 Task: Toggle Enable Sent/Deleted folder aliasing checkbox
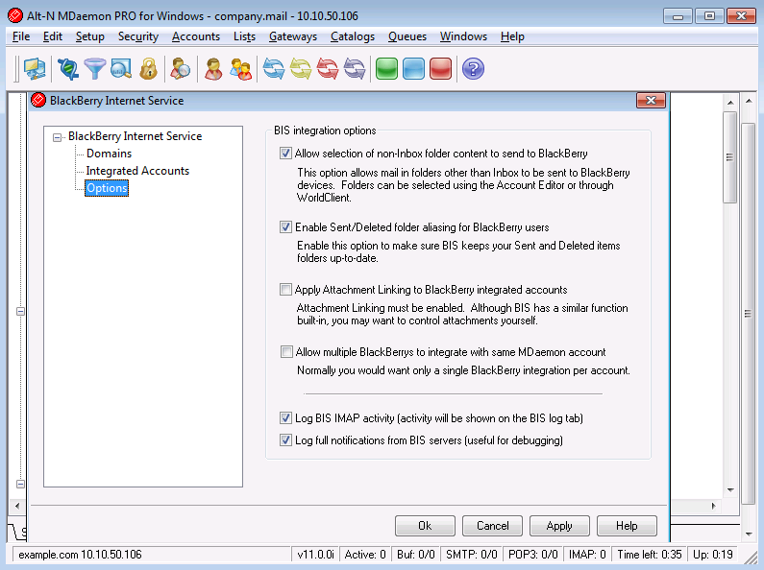click(x=285, y=227)
